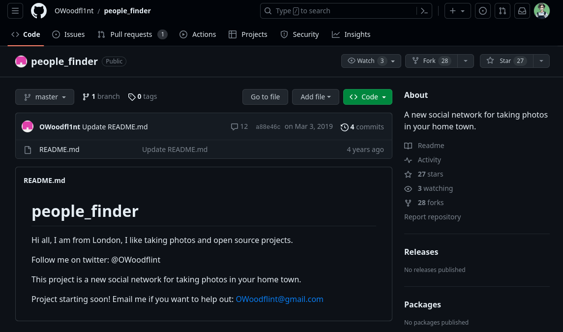Open the issues icon in header
The image size is (563, 332).
[x=483, y=11]
